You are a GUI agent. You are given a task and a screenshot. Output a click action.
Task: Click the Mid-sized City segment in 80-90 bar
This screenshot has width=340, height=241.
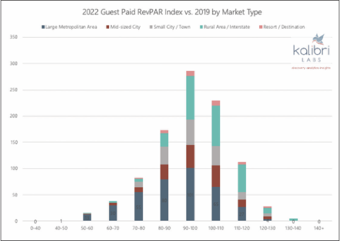(x=164, y=172)
